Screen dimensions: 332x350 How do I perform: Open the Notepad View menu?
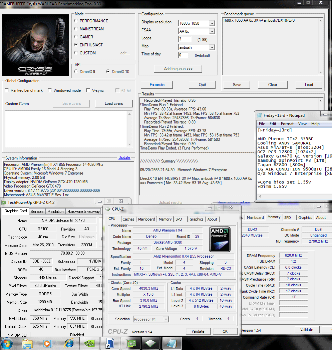(302, 124)
